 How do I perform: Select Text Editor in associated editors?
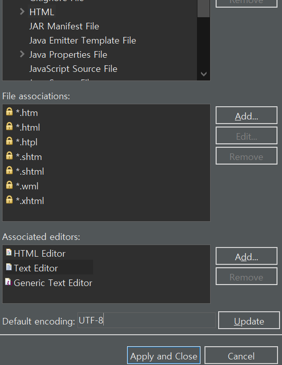pos(35,268)
